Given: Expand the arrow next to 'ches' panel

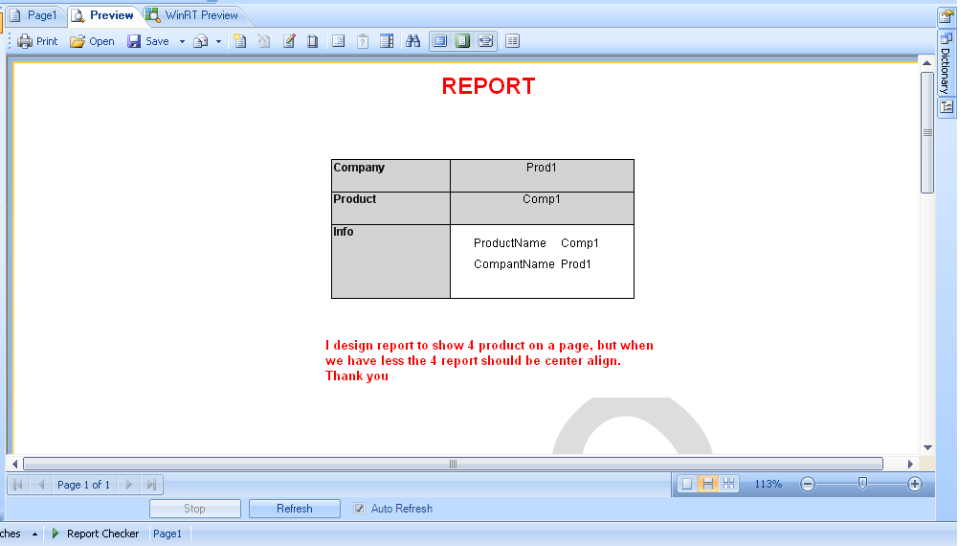Looking at the screenshot, I should [x=34, y=534].
